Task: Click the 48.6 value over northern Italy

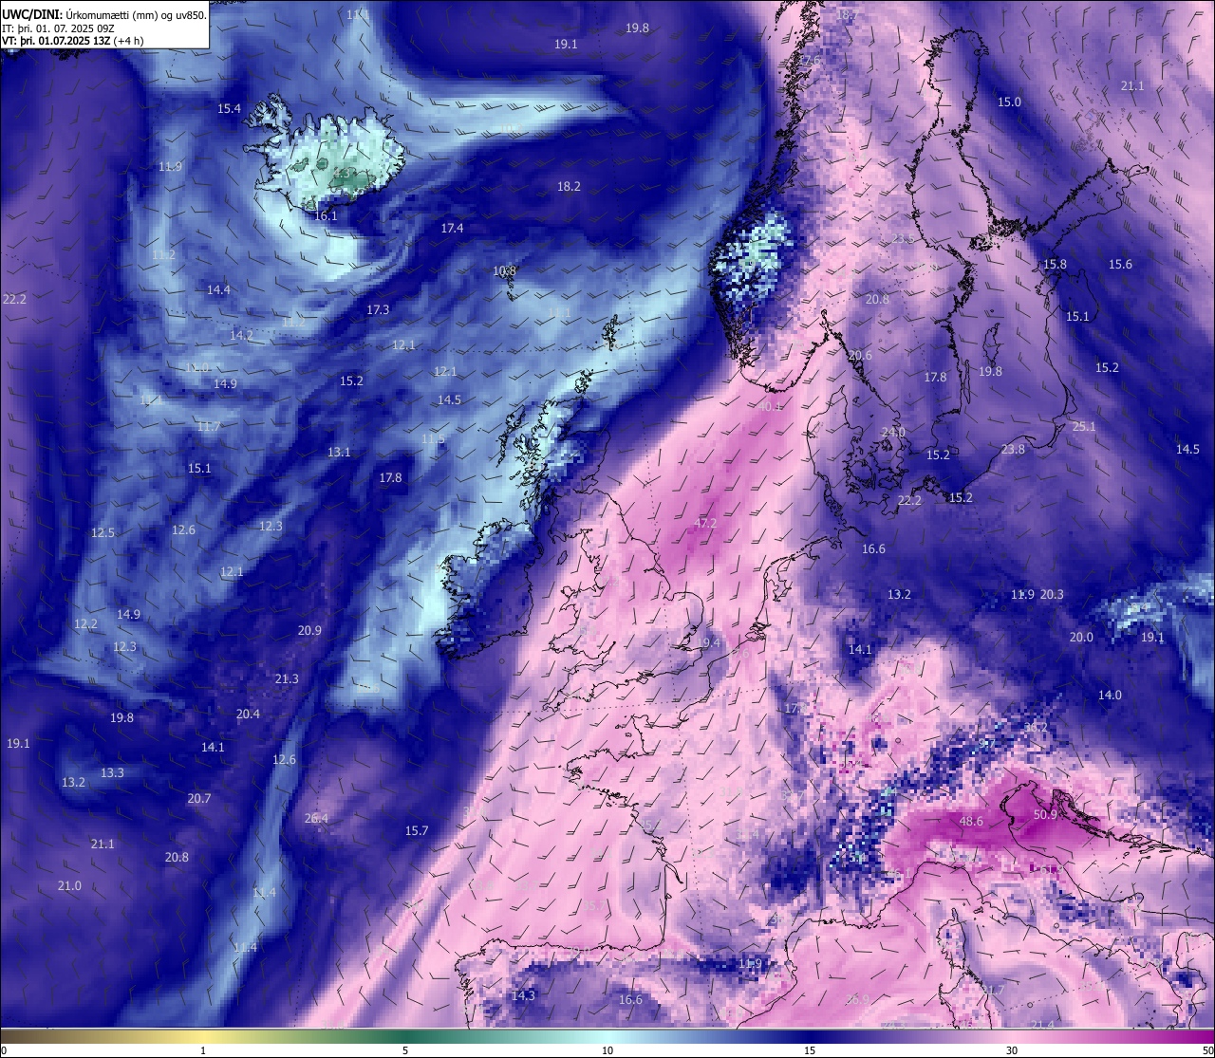Action: point(971,822)
